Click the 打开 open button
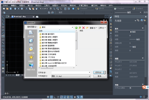Viewport: 149px width, 100px height. click(98, 72)
